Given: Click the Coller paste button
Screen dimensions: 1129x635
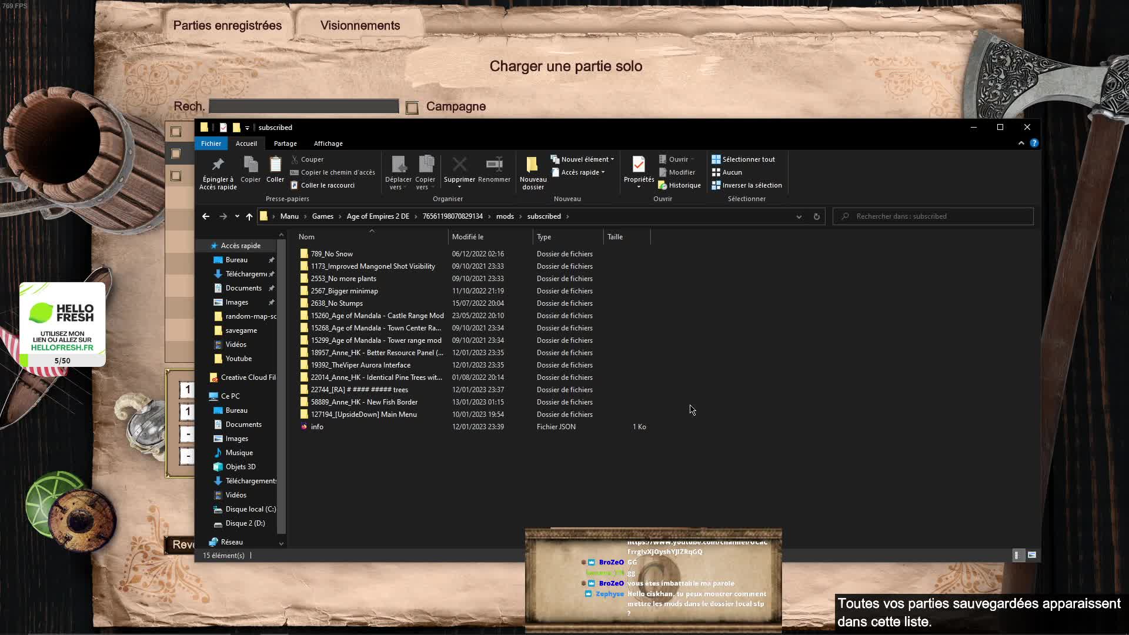Looking at the screenshot, I should point(275,169).
